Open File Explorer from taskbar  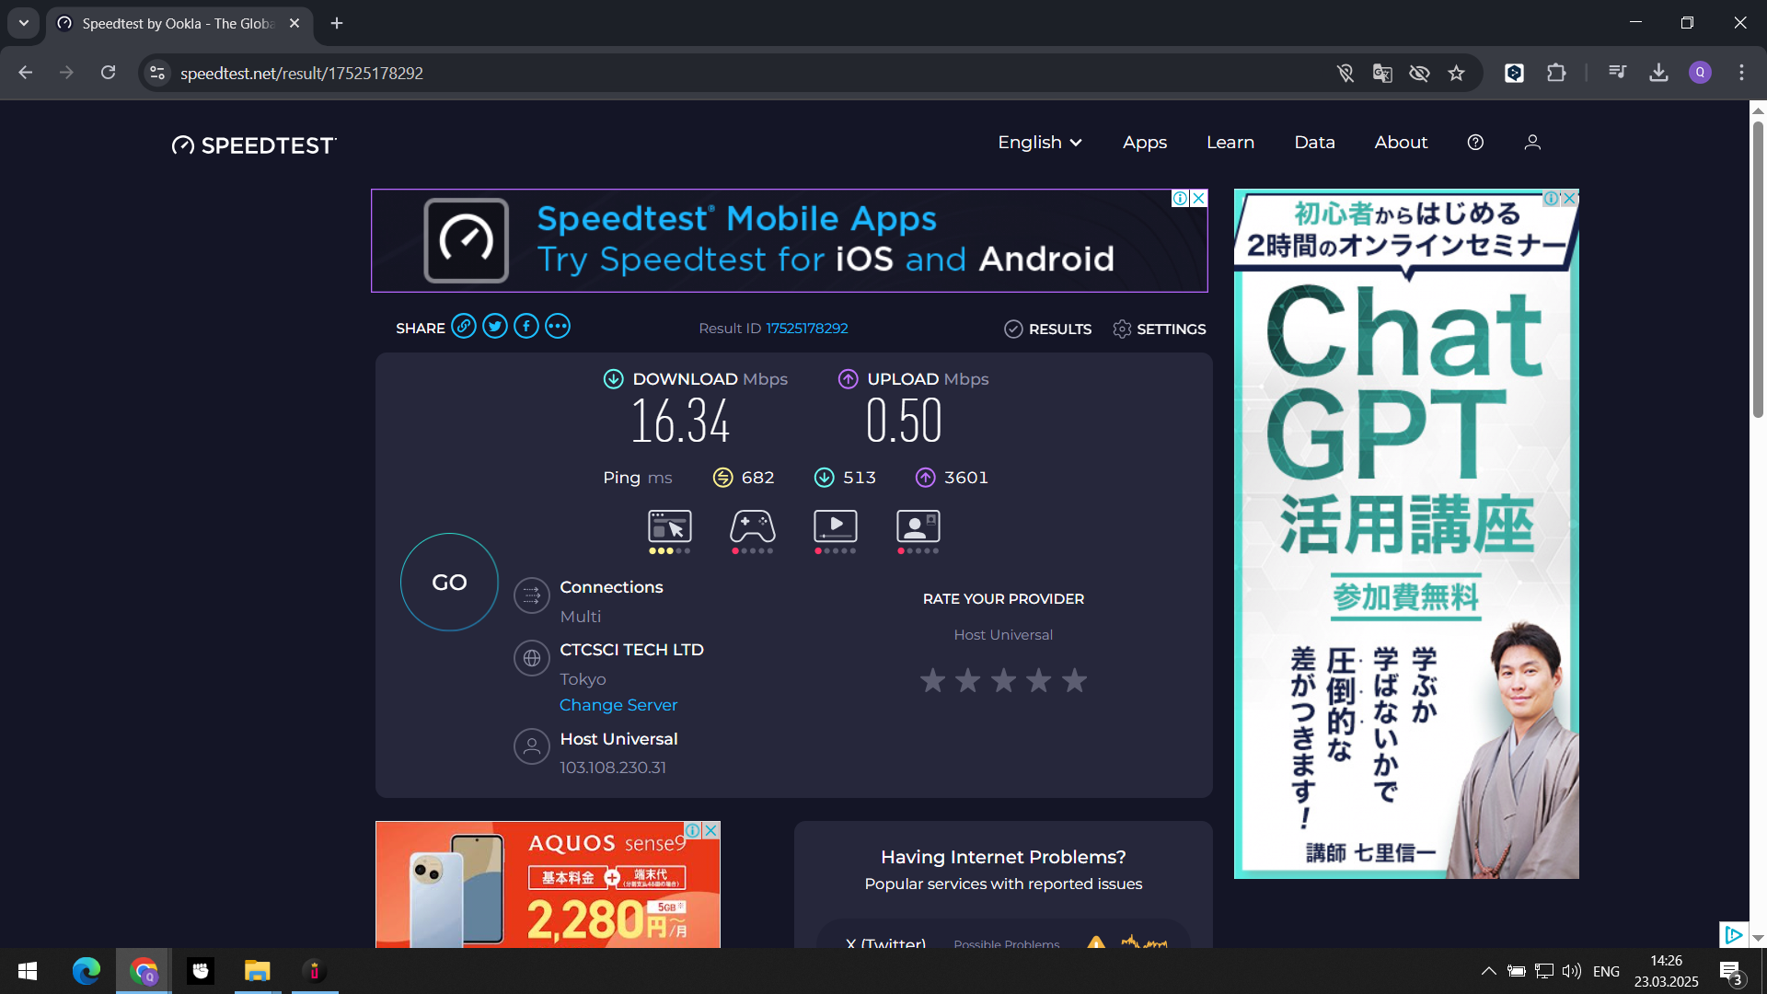(x=257, y=971)
